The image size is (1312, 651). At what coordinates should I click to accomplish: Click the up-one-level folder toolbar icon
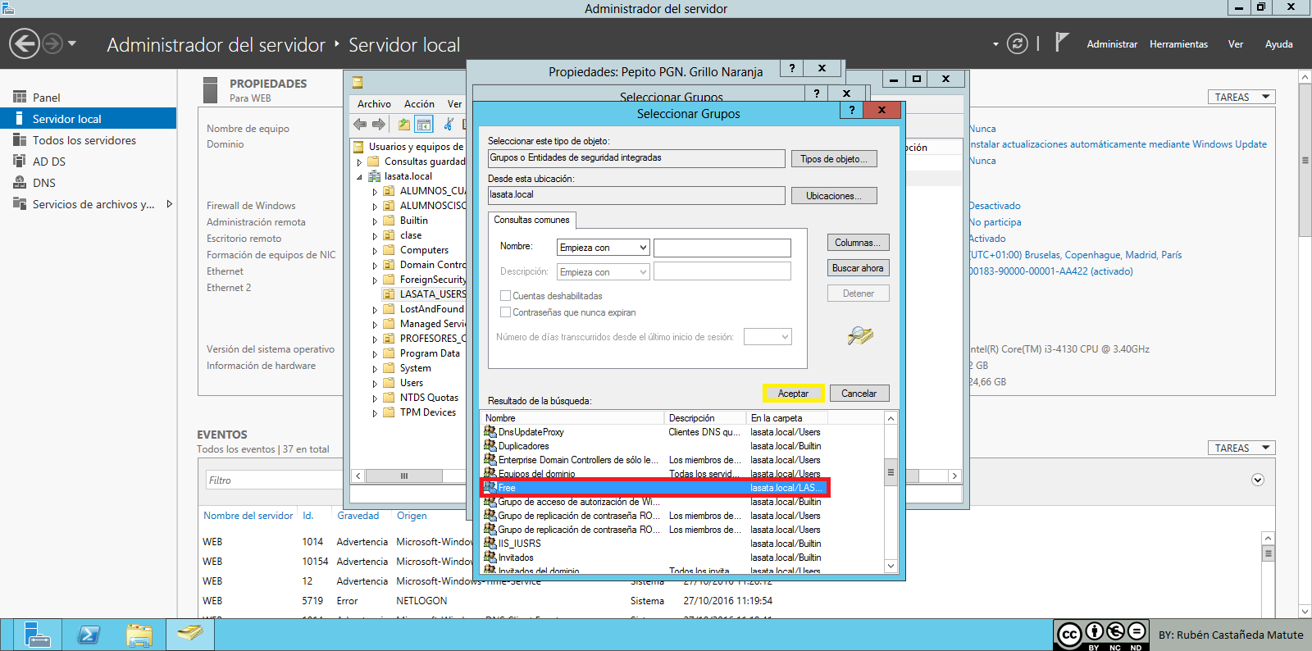click(403, 124)
